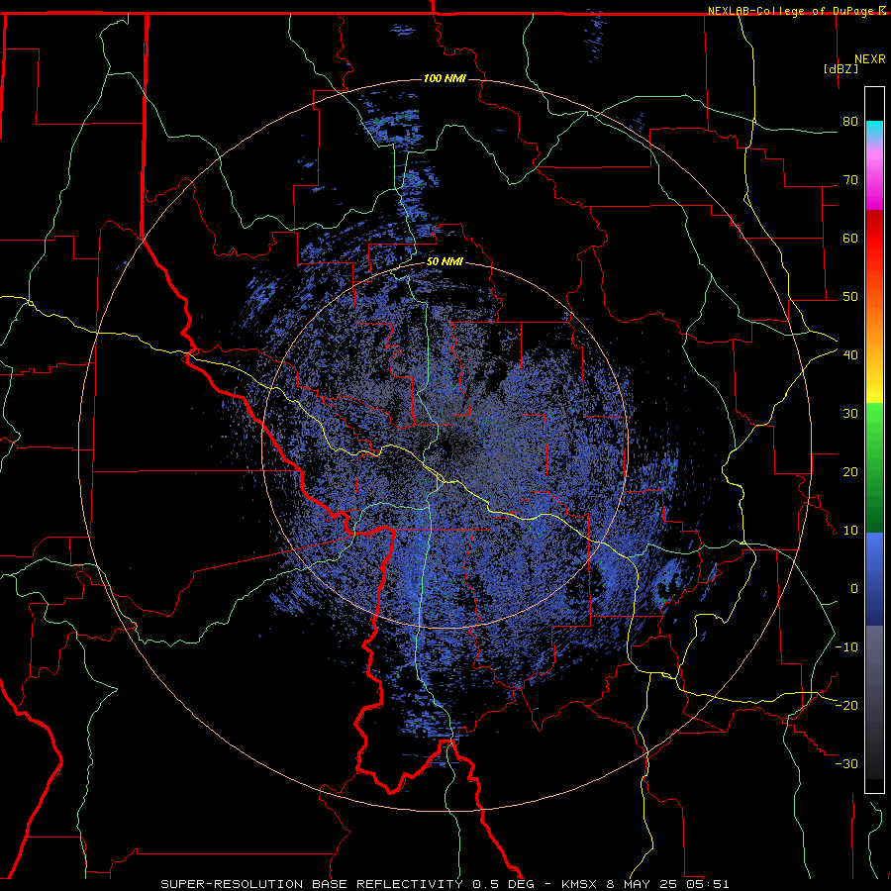Click the 10 value on the dBZ scale
The height and width of the screenshot is (891, 891).
[850, 531]
